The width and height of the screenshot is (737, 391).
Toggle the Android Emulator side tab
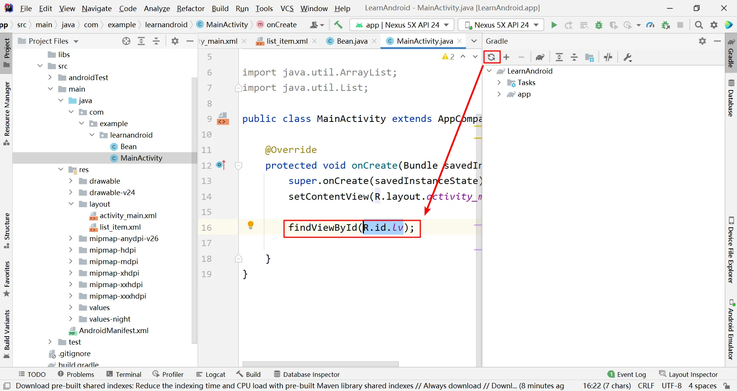(731, 330)
